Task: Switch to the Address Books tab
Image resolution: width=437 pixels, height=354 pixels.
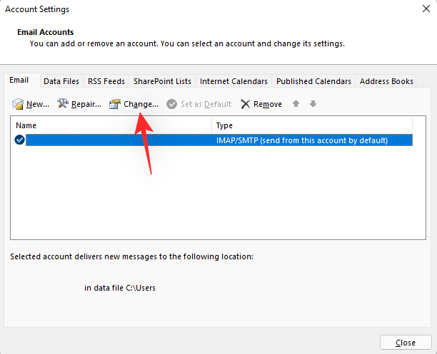Action: 386,81
